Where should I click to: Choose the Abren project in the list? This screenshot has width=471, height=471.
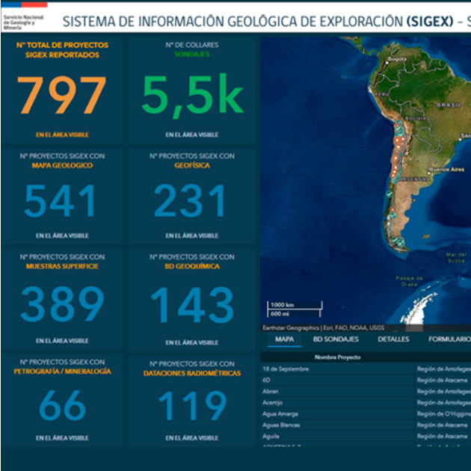336,391
